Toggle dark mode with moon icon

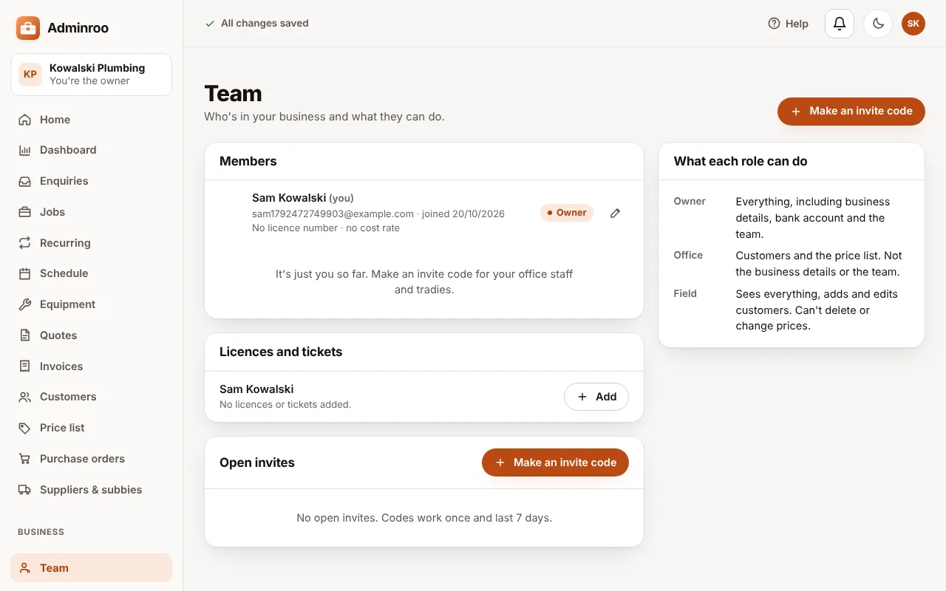[x=878, y=24]
